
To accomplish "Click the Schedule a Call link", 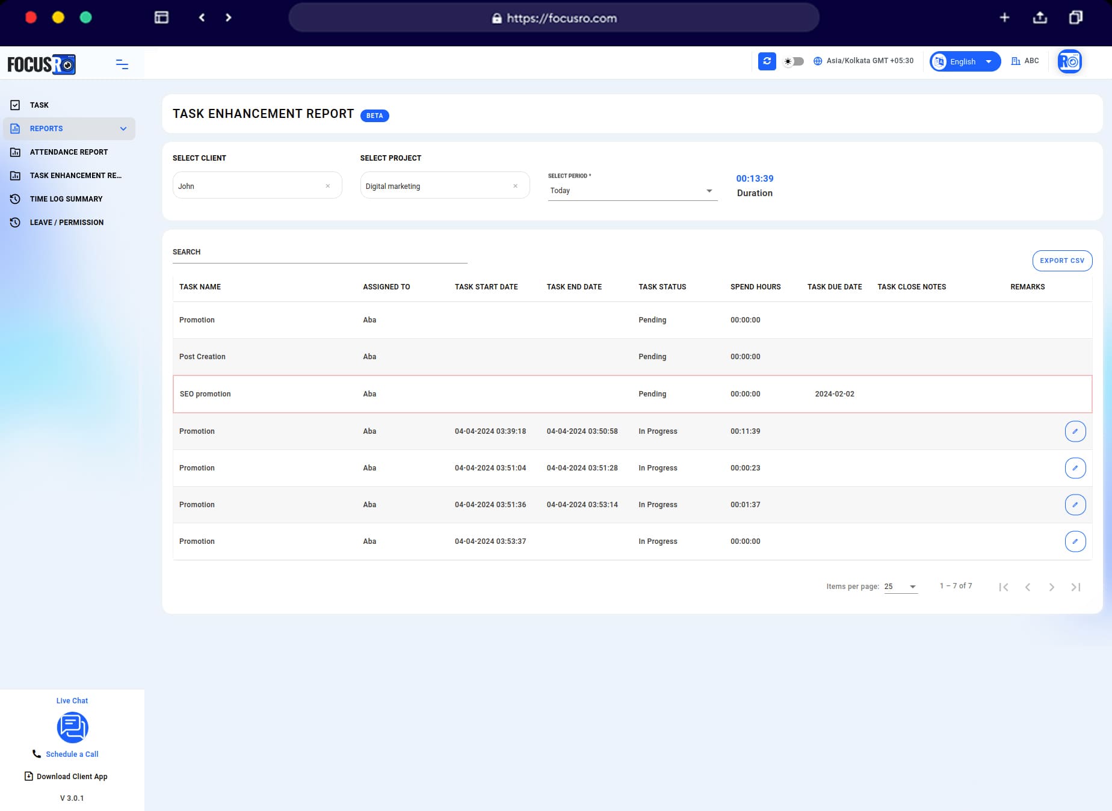I will 72,754.
